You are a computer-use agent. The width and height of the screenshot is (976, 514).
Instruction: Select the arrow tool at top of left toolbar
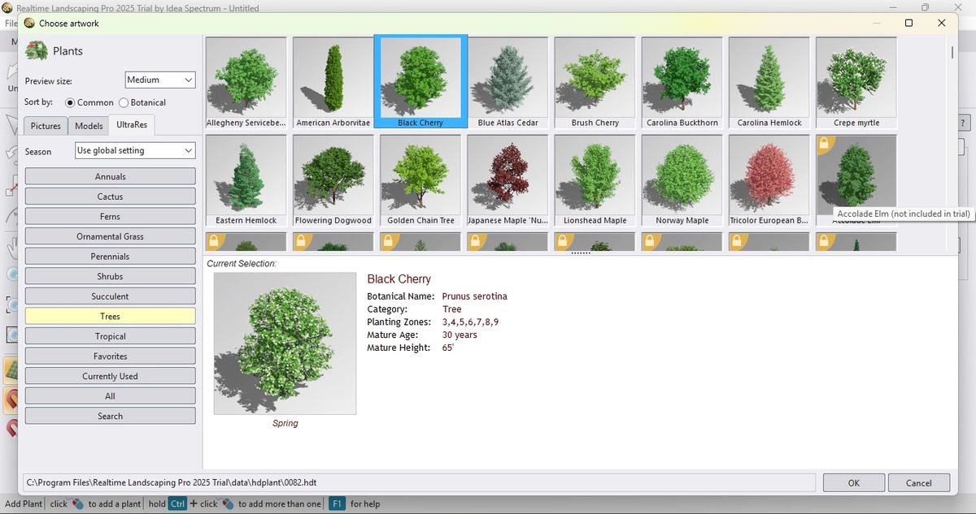click(10, 123)
